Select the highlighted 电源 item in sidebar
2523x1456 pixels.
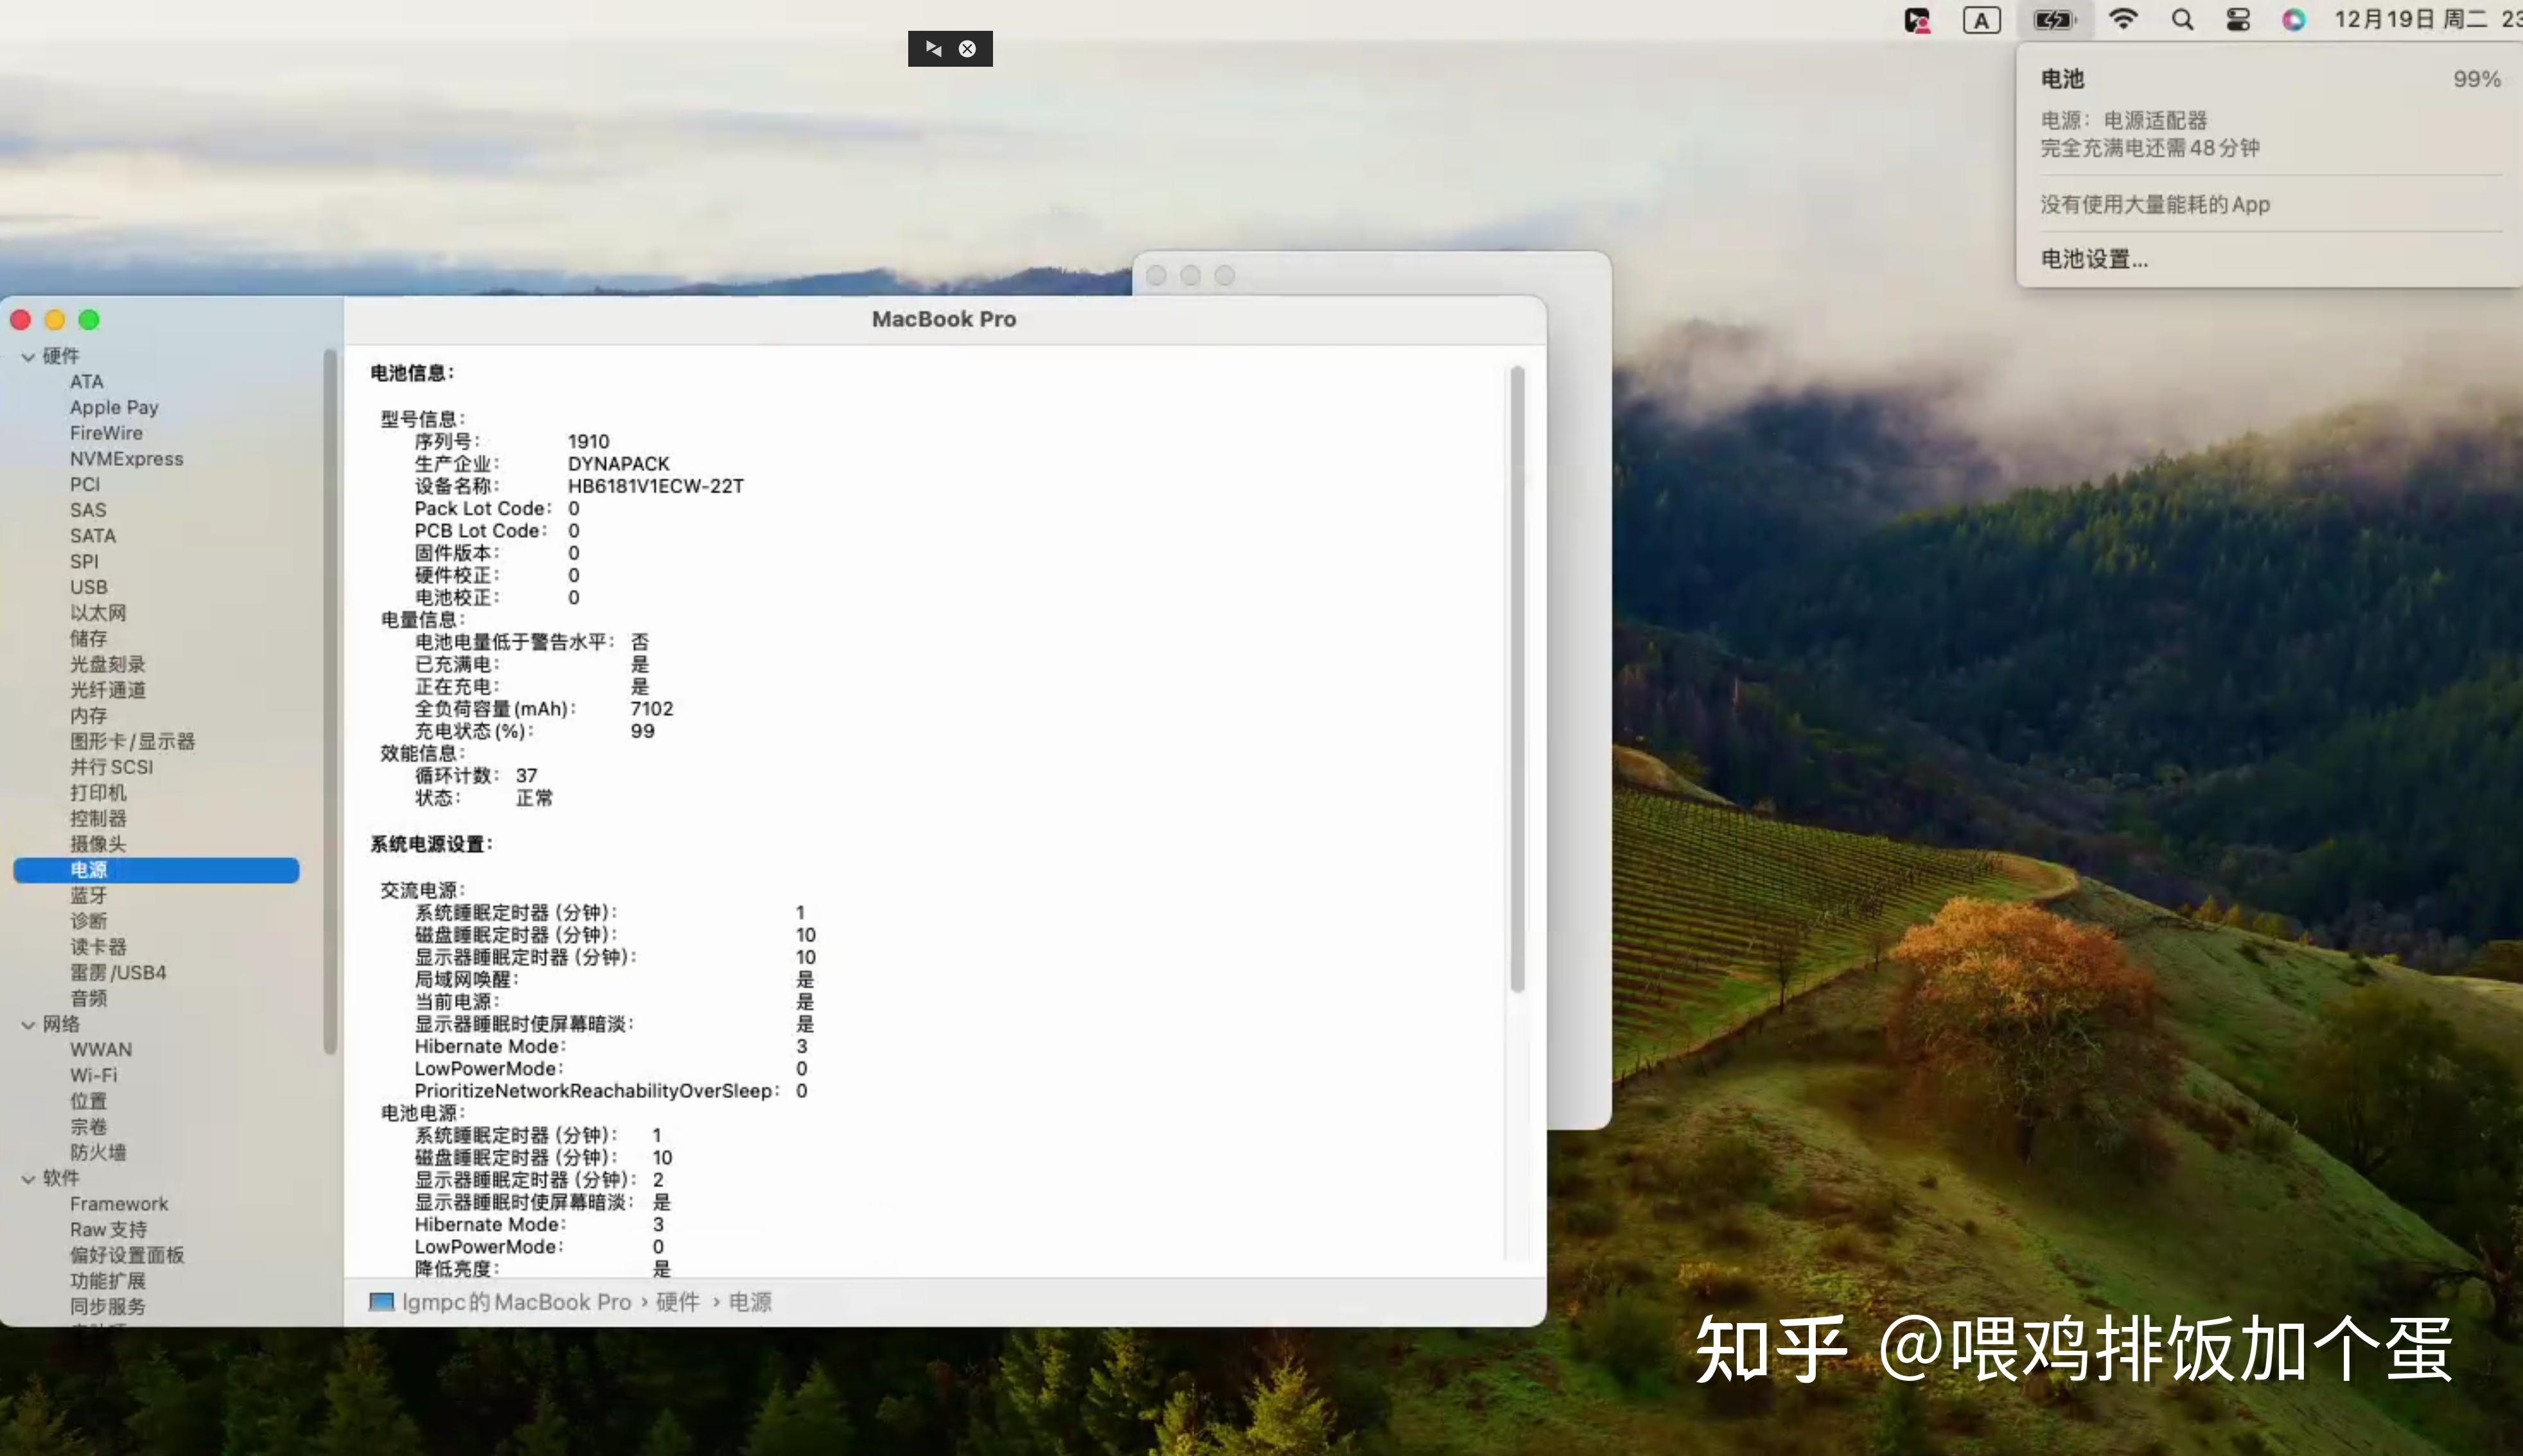point(156,869)
